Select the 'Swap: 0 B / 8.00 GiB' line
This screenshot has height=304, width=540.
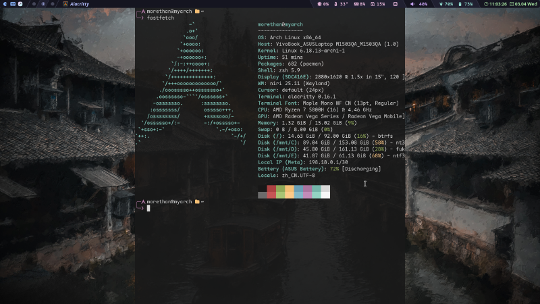(296, 129)
